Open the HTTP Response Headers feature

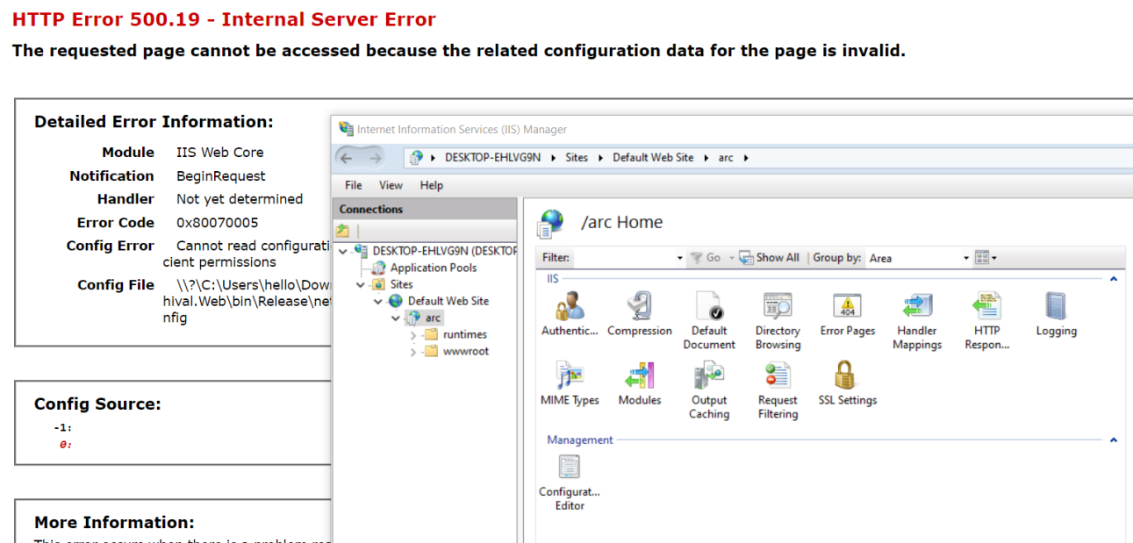[x=986, y=321]
